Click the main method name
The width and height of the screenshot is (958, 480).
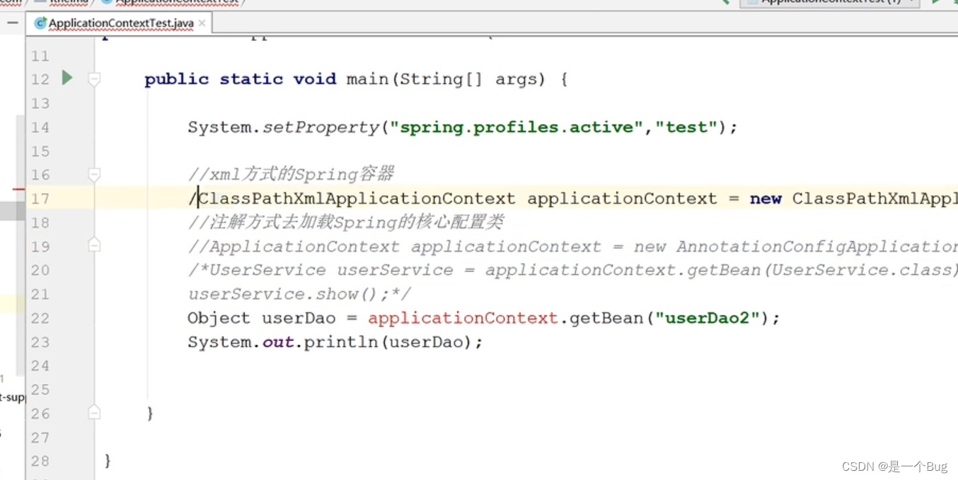367,79
